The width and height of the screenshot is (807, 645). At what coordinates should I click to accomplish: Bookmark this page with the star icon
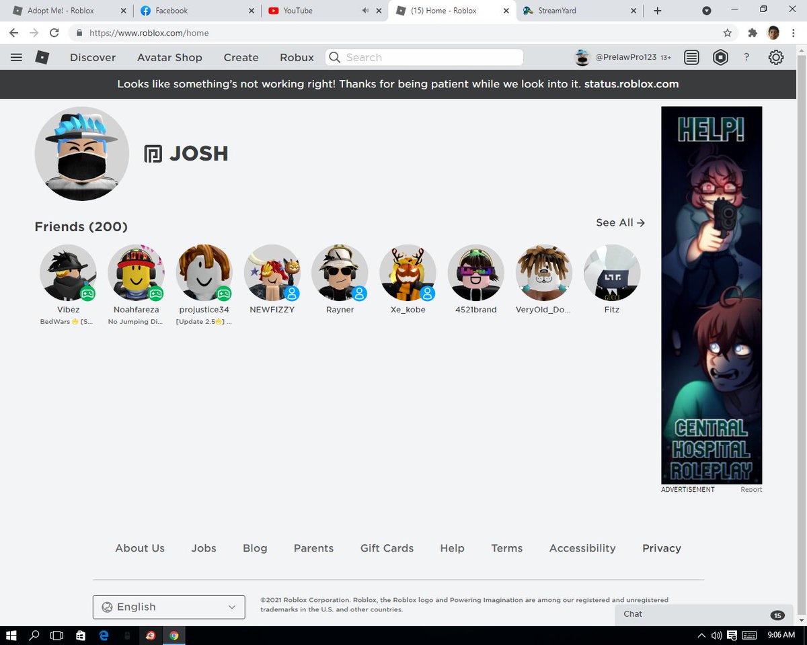tap(727, 32)
